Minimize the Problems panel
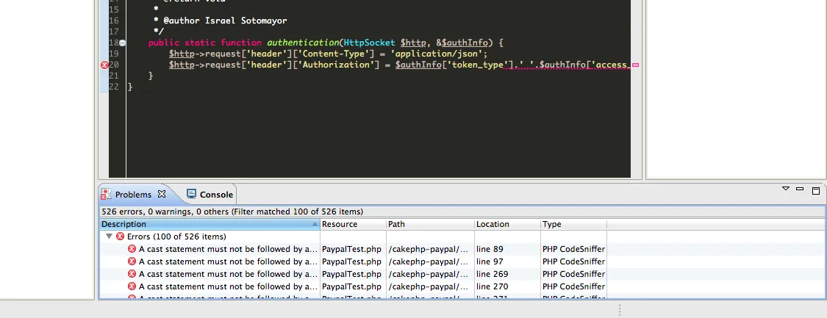This screenshot has width=827, height=318. point(800,189)
